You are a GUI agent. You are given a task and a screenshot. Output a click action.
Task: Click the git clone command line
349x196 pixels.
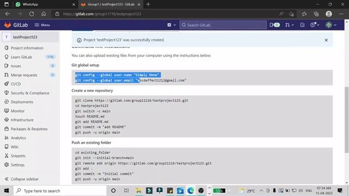[x=131, y=100]
